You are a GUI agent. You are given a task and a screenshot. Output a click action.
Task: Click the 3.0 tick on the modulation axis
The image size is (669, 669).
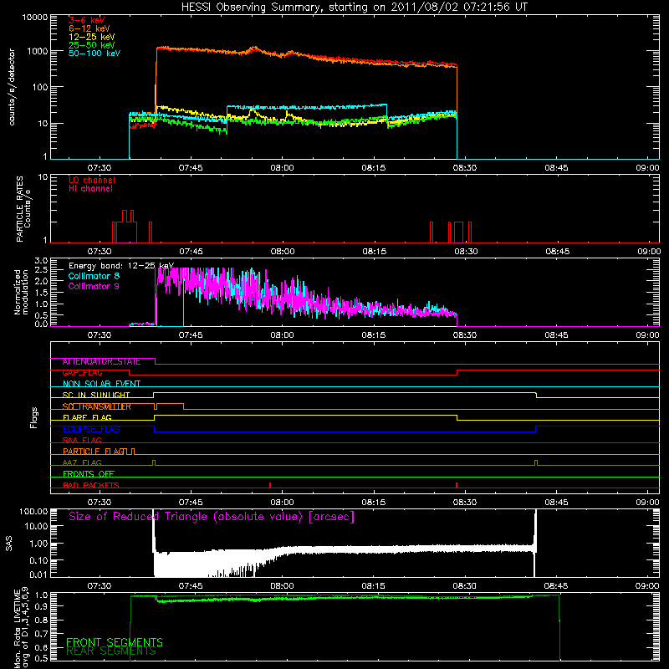click(41, 261)
